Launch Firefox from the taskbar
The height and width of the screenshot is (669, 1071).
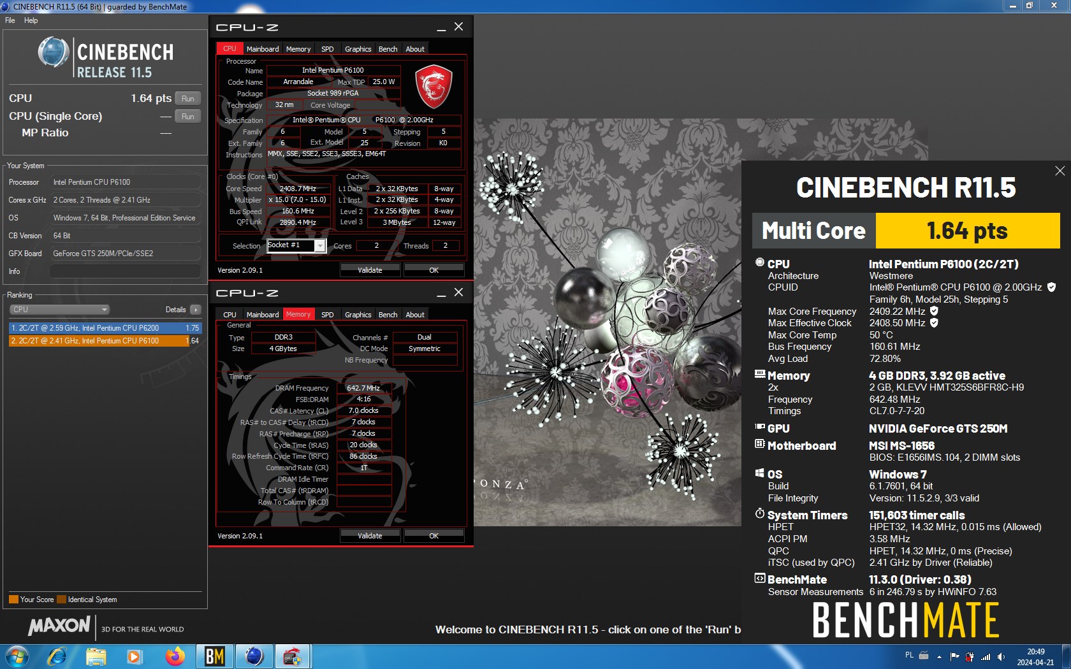pyautogui.click(x=175, y=656)
